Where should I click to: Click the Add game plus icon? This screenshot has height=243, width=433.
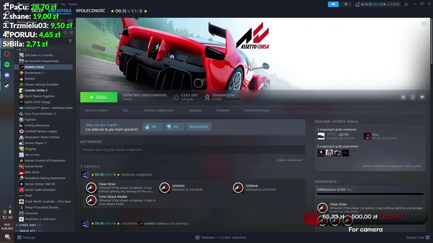tap(19, 238)
